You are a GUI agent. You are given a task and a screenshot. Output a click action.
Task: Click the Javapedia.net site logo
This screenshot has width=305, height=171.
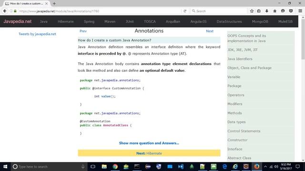point(17,21)
